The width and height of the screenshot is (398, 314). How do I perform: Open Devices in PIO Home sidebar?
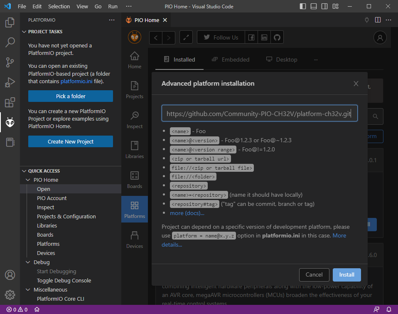point(135,240)
